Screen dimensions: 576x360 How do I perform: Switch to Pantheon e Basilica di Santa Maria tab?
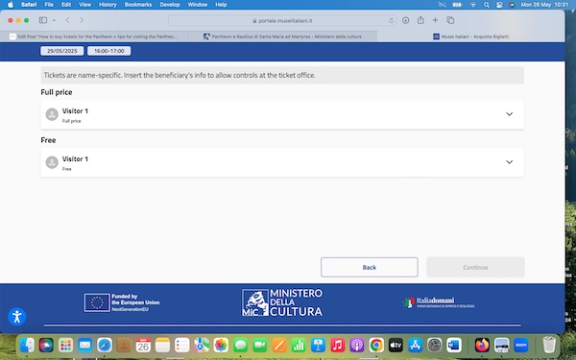click(282, 36)
